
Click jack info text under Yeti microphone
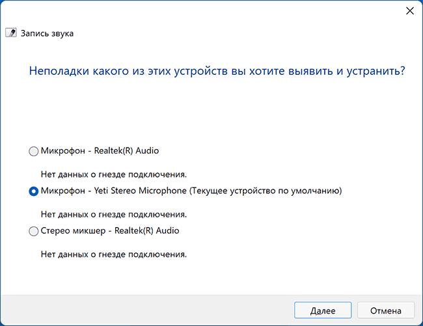pyautogui.click(x=114, y=213)
